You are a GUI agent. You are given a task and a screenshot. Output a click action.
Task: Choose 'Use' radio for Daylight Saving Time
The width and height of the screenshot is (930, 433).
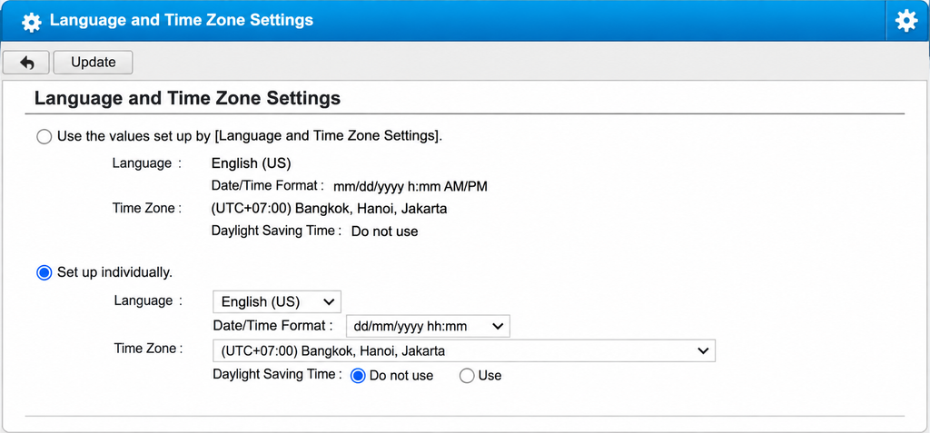(x=467, y=376)
